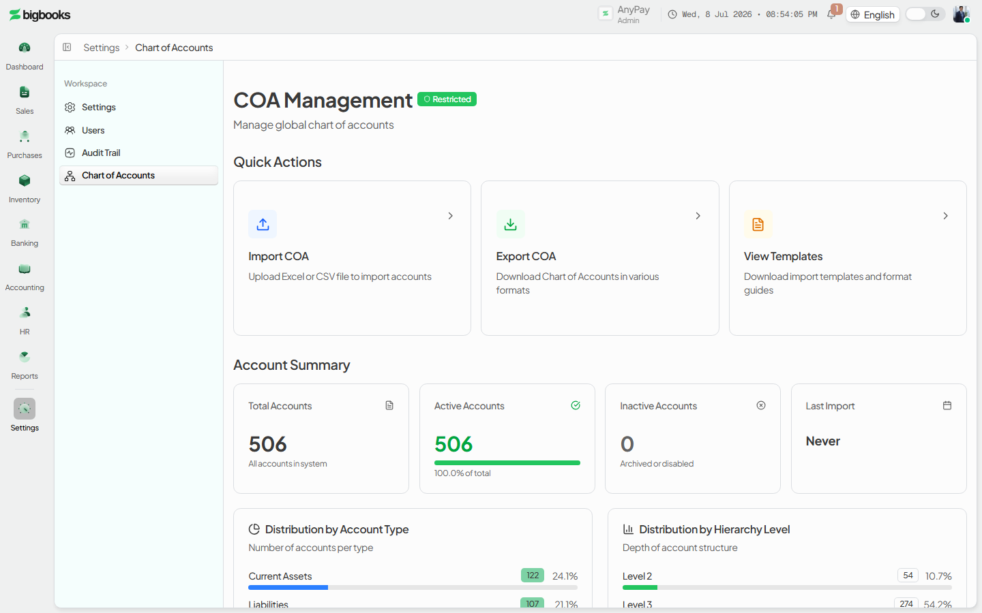Click the Chart of Accounts breadcrumb

tap(174, 48)
